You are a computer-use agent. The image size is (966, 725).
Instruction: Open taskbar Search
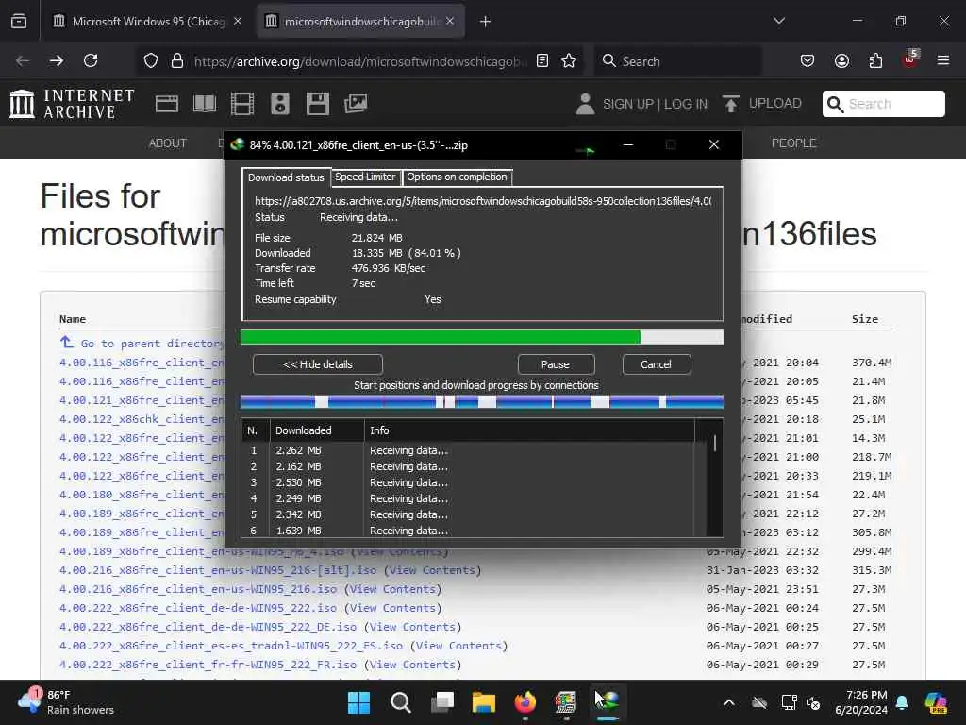point(400,702)
